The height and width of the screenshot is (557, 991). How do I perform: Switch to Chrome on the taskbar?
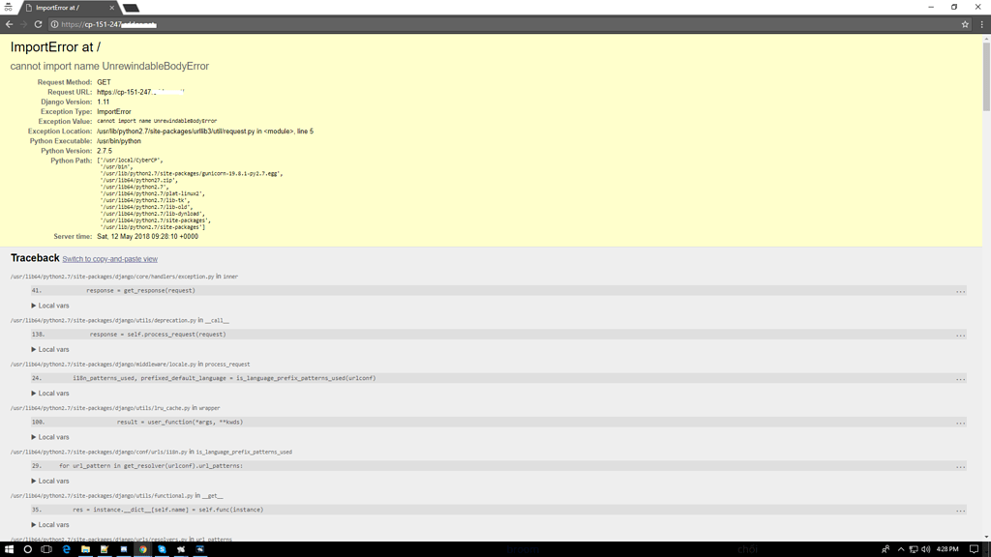coord(143,549)
